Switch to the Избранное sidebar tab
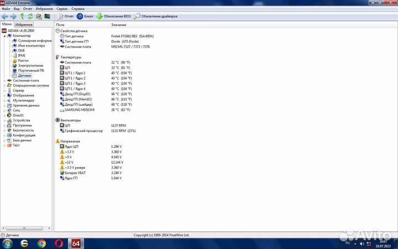Viewport: 398px width, 249px height. 24,25
